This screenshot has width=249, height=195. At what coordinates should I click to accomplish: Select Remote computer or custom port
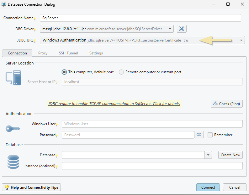pyautogui.click(x=121, y=72)
